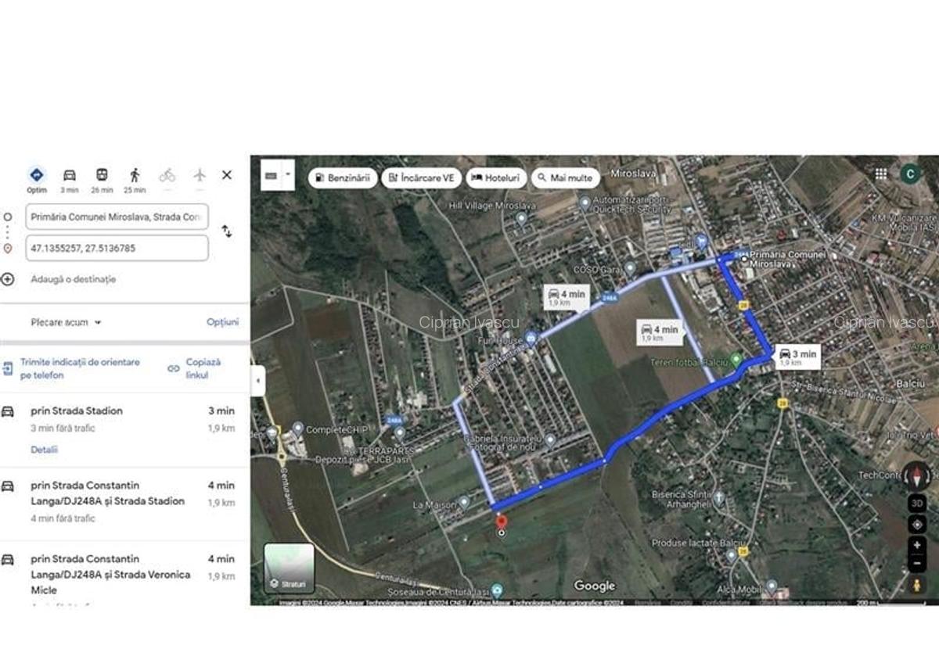Click the Teren fotbal Balciu map marker
Image resolution: width=939 pixels, height=656 pixels.
coord(736,360)
